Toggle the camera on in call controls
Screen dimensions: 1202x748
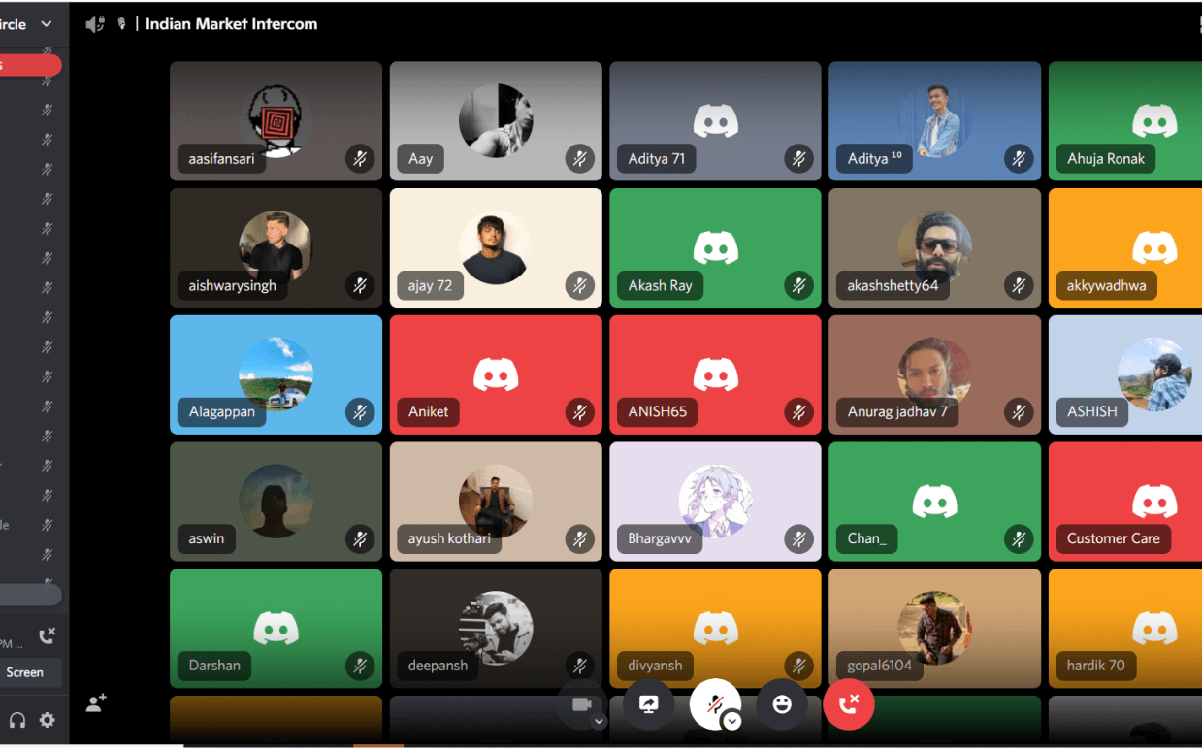582,704
